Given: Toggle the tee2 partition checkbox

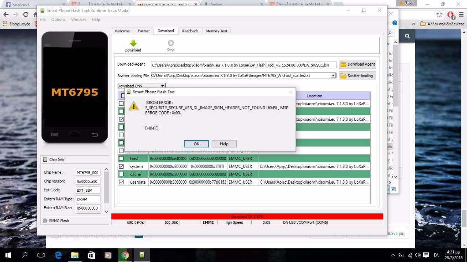Looking at the screenshot, I should (121, 159).
